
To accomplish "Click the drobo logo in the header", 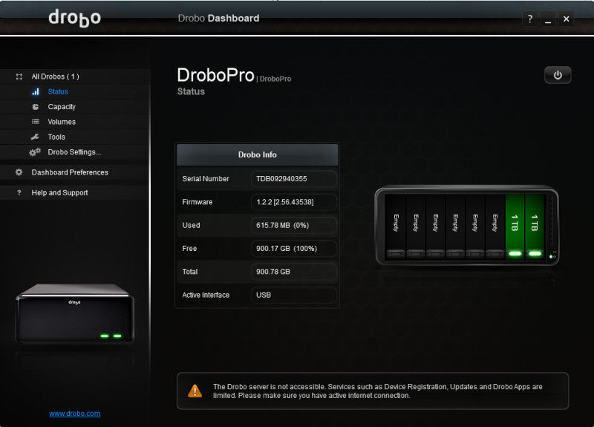I will pos(75,18).
